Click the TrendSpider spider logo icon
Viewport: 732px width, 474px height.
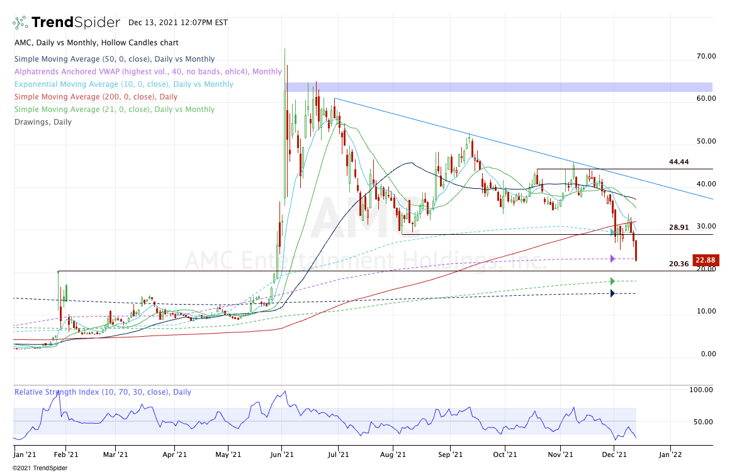(20, 23)
